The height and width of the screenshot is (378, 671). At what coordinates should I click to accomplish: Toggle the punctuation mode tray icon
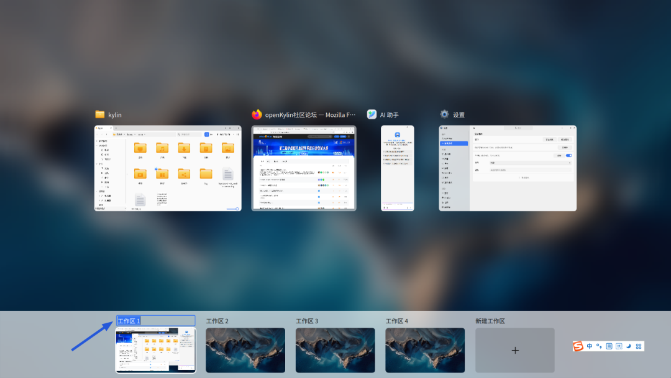(x=598, y=346)
